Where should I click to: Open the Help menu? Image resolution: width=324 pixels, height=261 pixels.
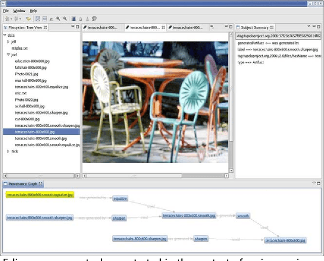pyautogui.click(x=33, y=10)
